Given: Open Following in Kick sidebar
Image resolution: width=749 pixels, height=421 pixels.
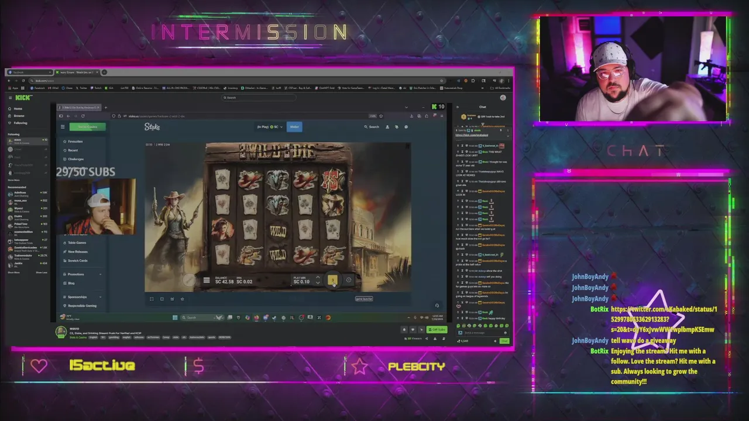Looking at the screenshot, I should pos(20,123).
